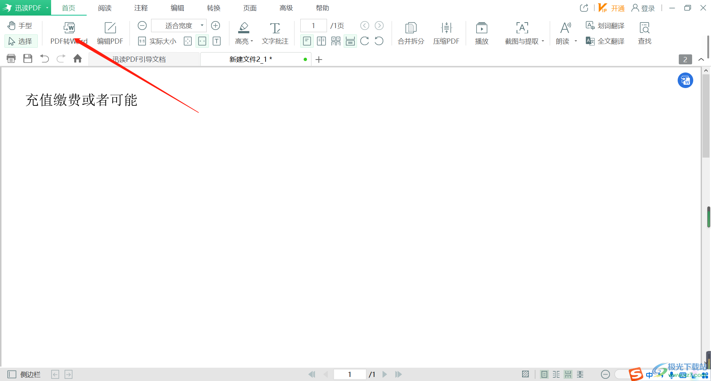Go to the previous page arrow in the toolbar

[x=365, y=26]
